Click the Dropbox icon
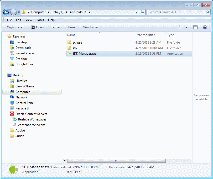 pos(12,59)
